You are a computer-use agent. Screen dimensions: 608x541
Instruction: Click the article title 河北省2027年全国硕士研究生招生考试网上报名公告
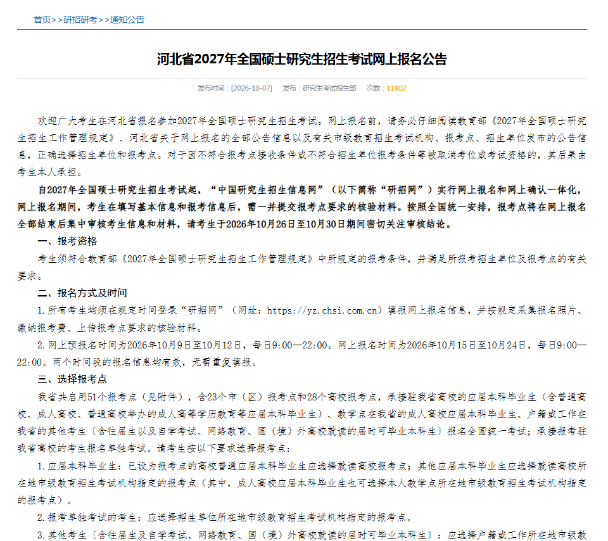[x=301, y=59]
